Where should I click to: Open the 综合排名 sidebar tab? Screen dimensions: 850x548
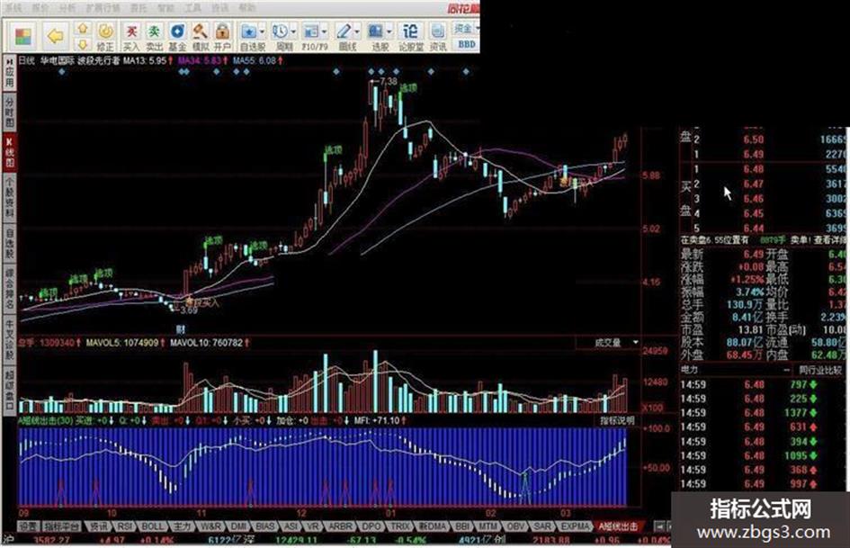pyautogui.click(x=9, y=288)
